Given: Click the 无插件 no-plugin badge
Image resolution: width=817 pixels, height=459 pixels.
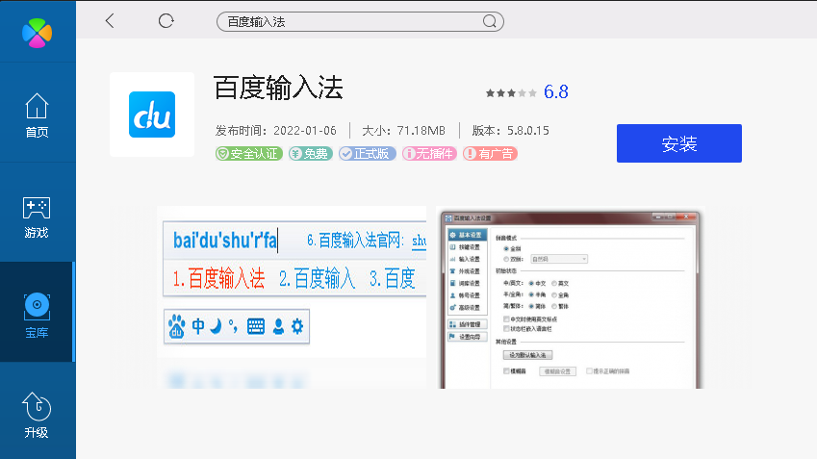Looking at the screenshot, I should 429,154.
